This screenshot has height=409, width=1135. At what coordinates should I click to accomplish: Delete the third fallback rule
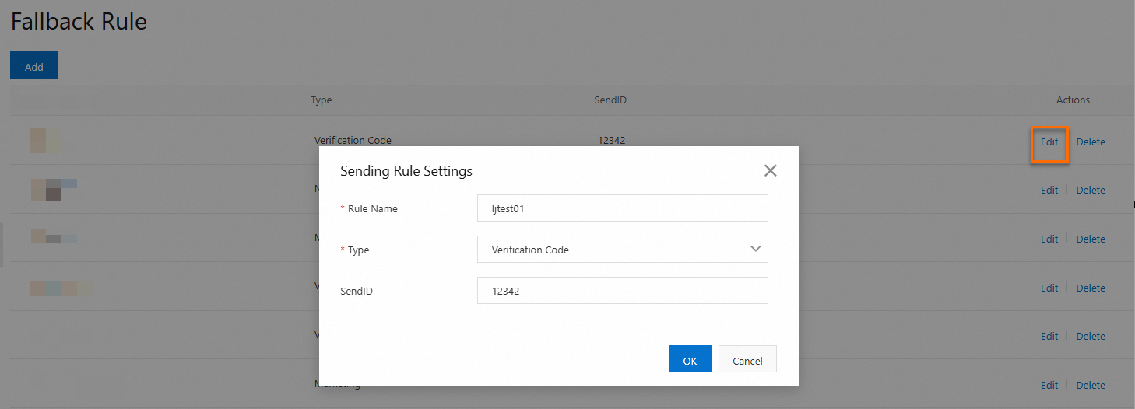click(1091, 239)
